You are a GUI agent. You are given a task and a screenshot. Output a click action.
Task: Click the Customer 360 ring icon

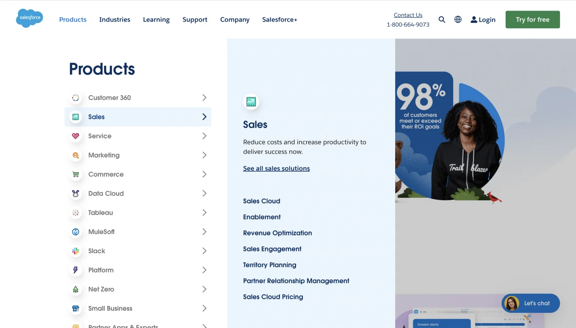(75, 98)
